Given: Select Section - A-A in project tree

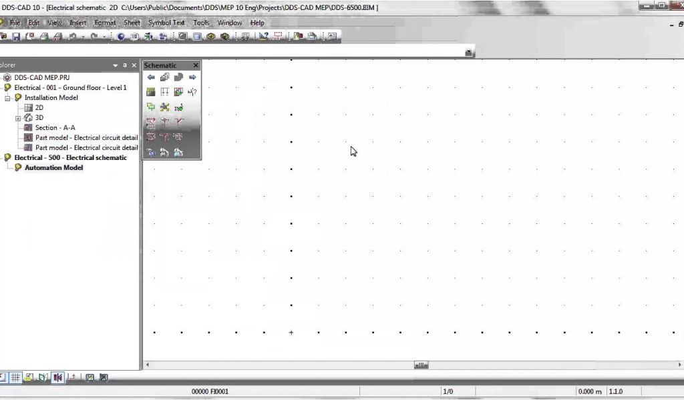Looking at the screenshot, I should tap(55, 128).
